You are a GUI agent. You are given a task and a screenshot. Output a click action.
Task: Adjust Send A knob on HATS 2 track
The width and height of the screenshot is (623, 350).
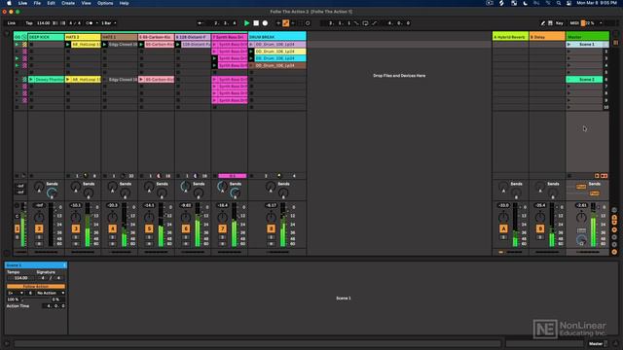[x=76, y=186]
